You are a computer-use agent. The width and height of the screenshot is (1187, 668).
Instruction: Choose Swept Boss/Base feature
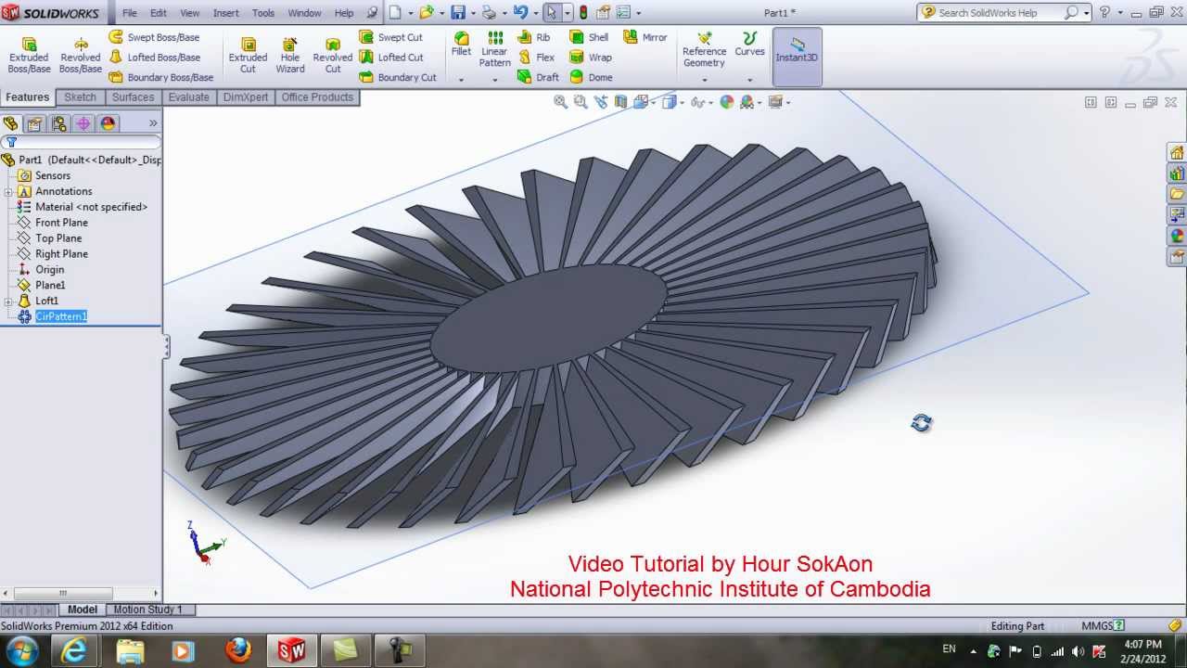(155, 37)
